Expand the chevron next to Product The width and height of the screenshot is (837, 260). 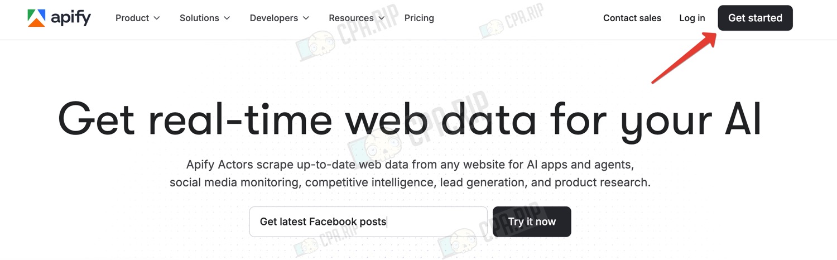tap(157, 18)
